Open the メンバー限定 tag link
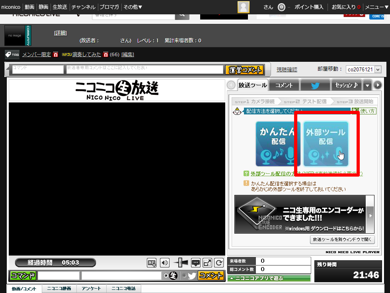Screen dimensions: 390x293 (37, 55)
